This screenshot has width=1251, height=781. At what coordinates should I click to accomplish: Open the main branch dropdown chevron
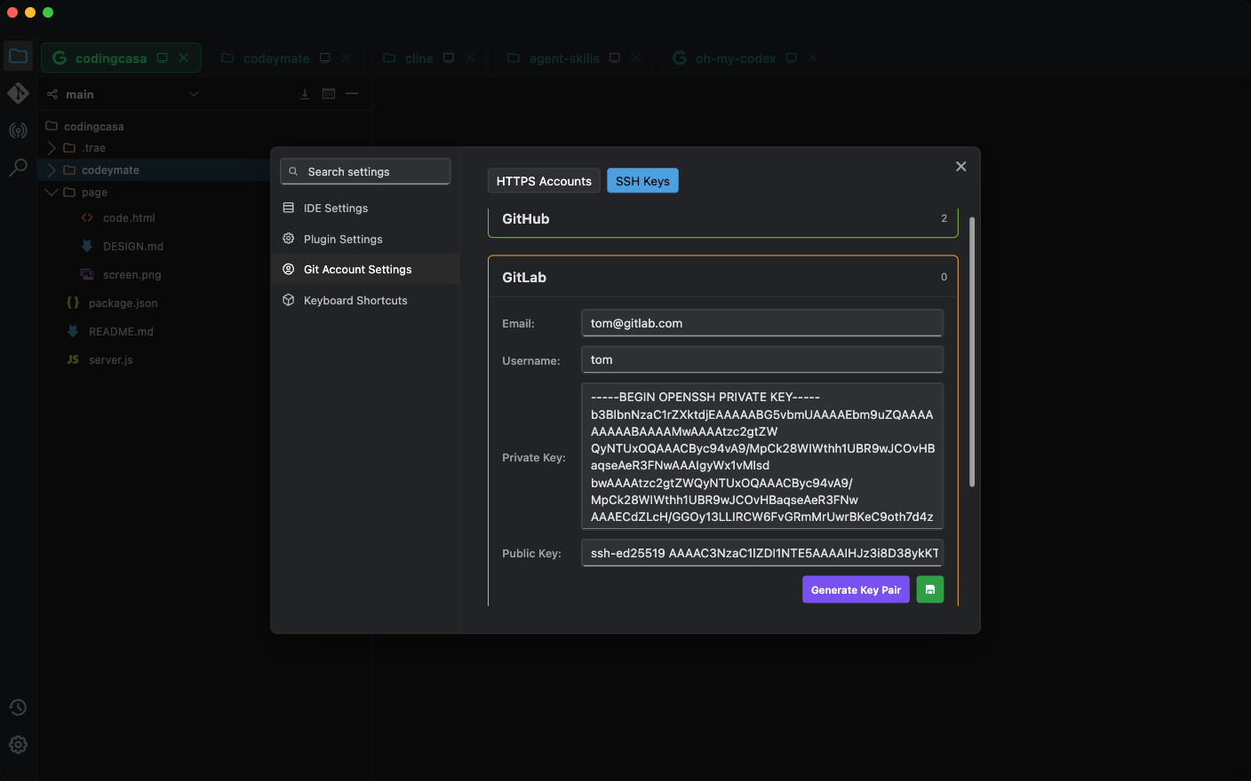(x=194, y=94)
